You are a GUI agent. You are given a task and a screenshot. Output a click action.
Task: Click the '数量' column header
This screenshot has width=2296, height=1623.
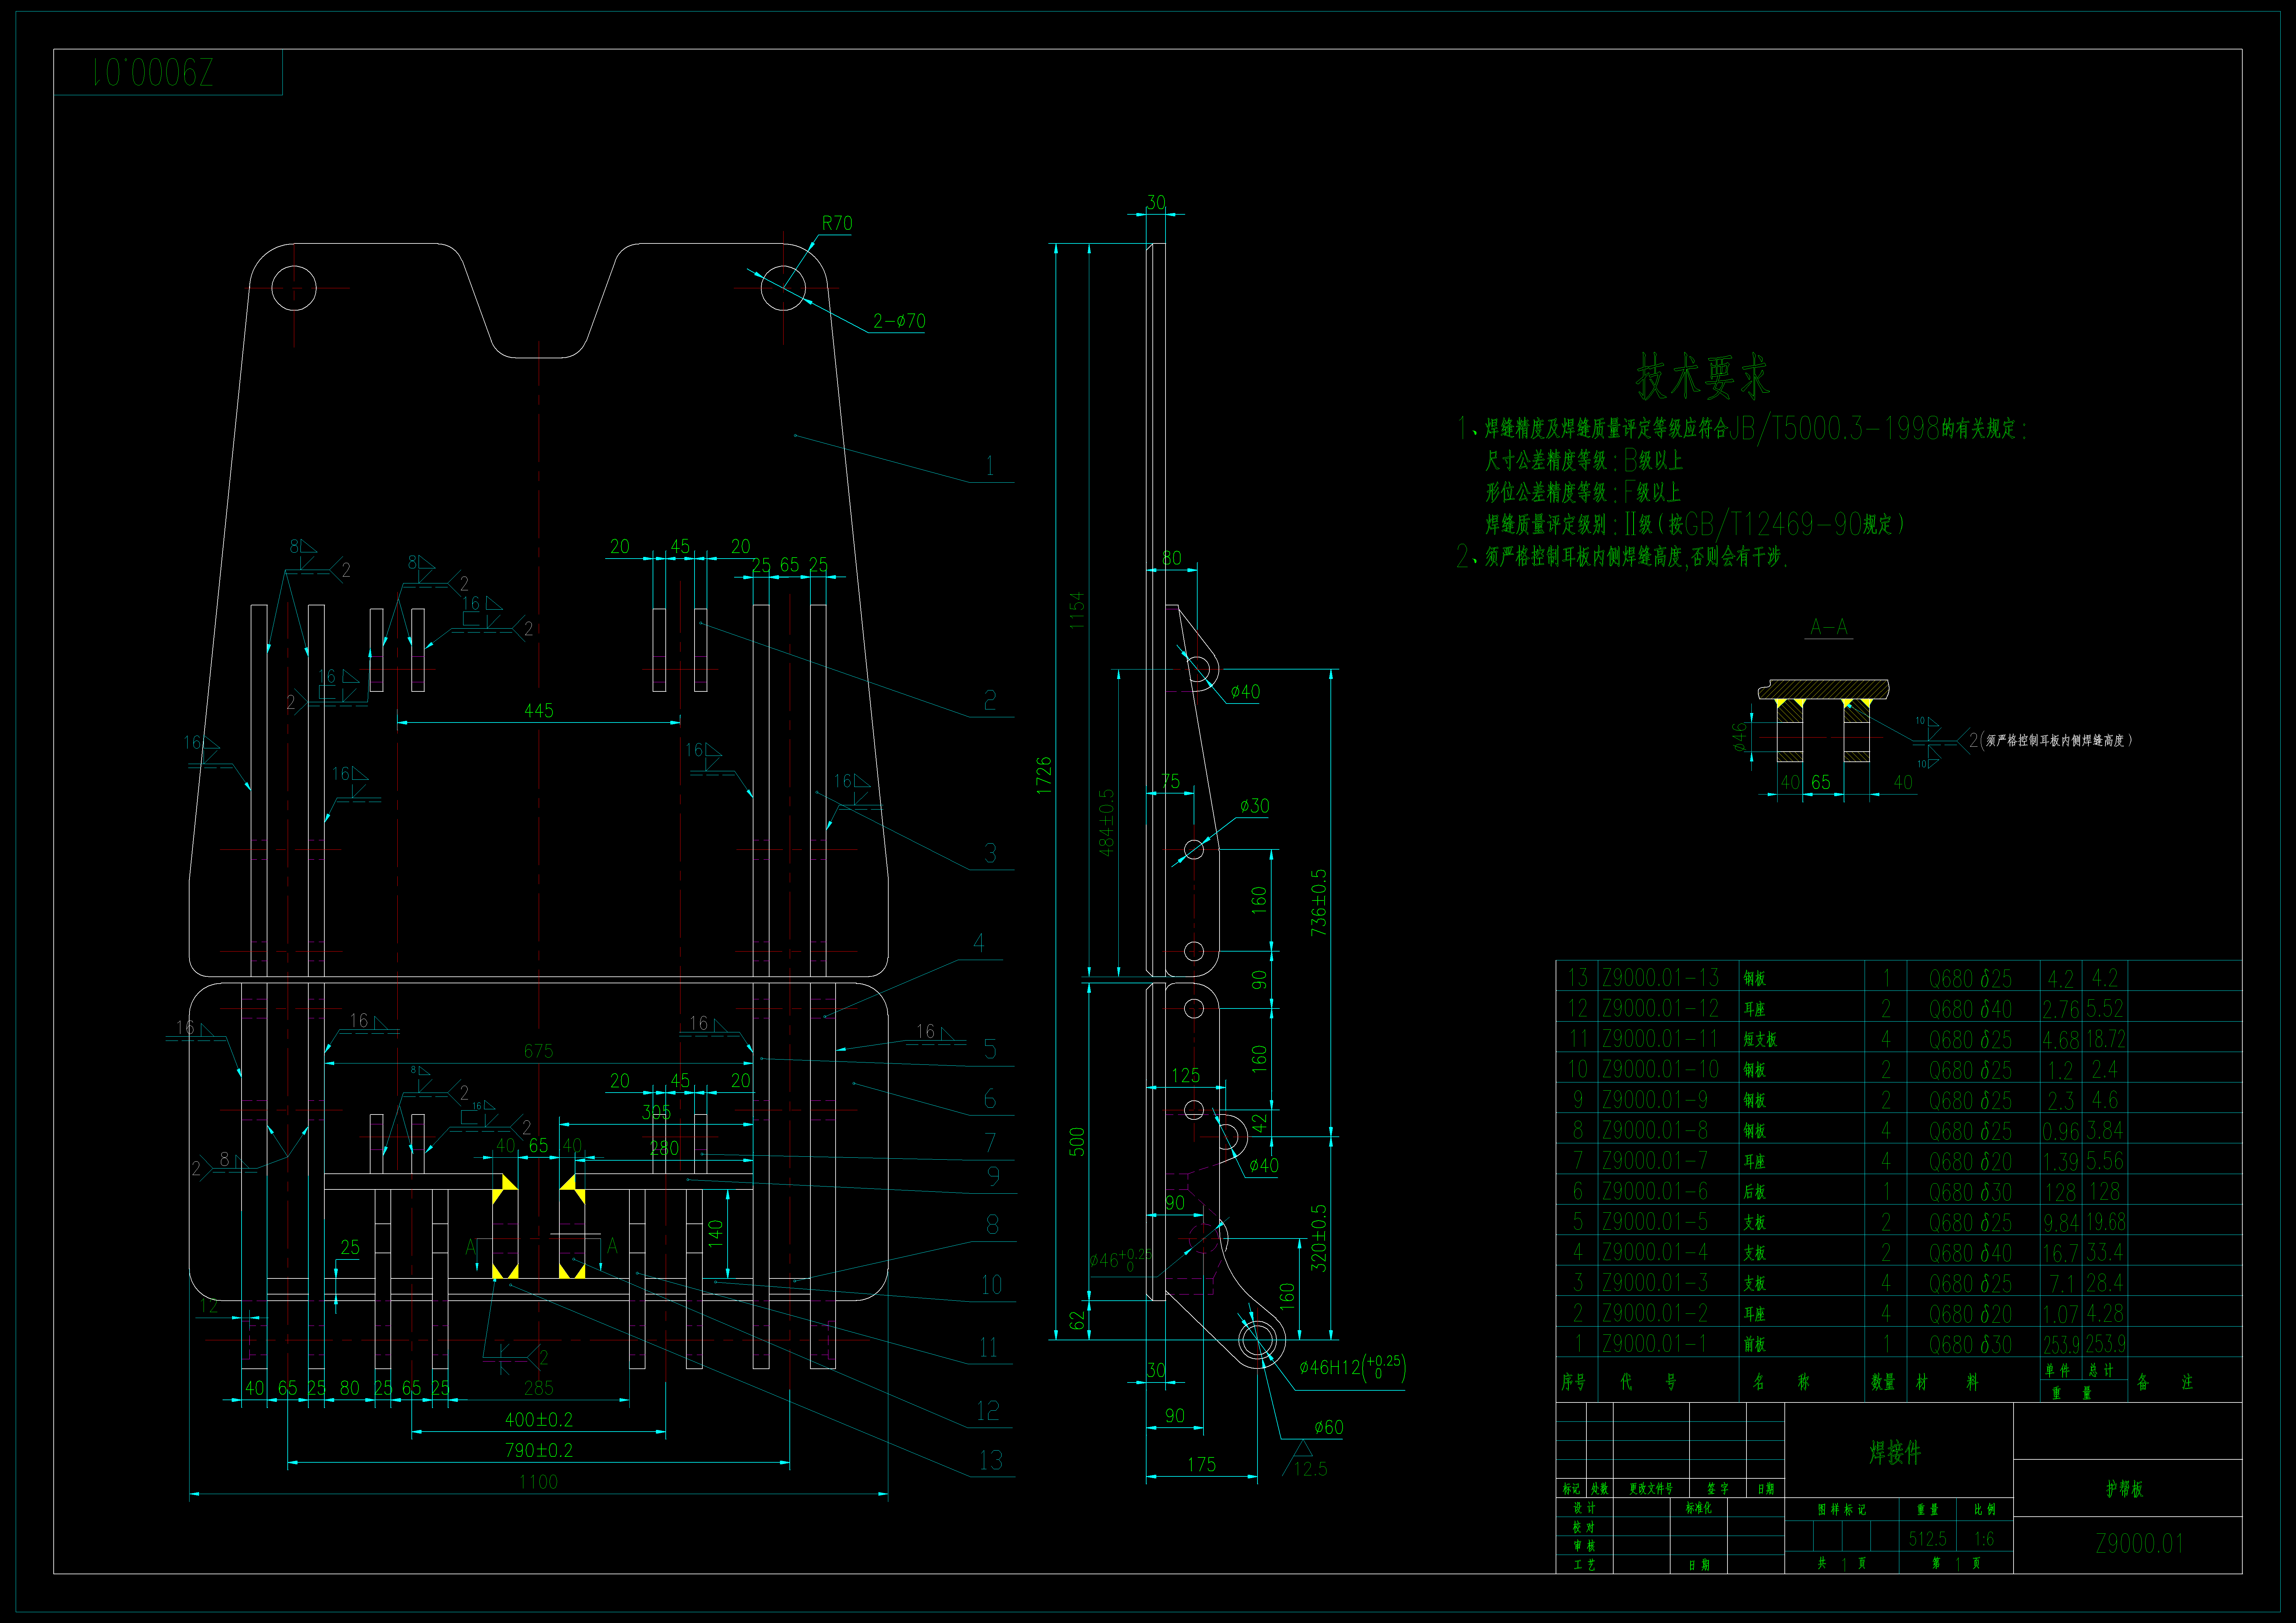pyautogui.click(x=1883, y=1382)
